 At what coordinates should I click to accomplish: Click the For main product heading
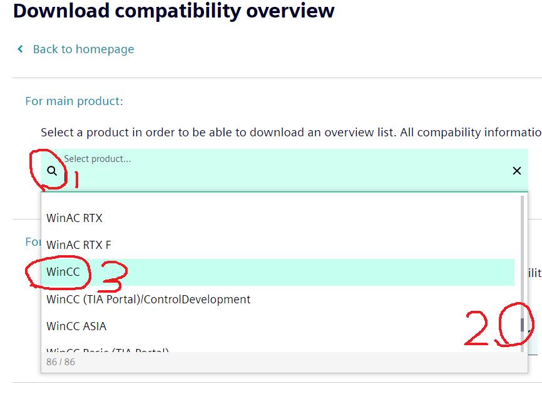tap(74, 101)
